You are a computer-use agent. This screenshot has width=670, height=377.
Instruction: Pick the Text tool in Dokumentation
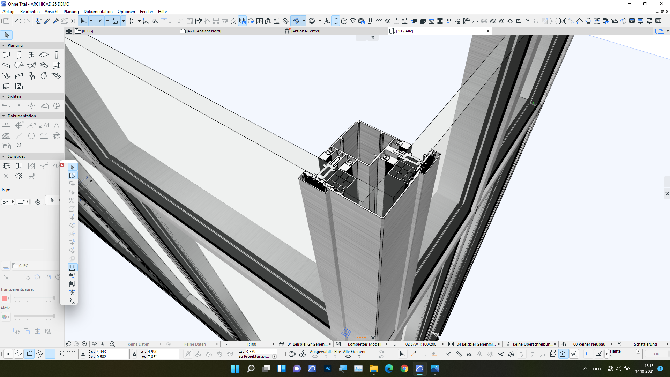(57, 126)
